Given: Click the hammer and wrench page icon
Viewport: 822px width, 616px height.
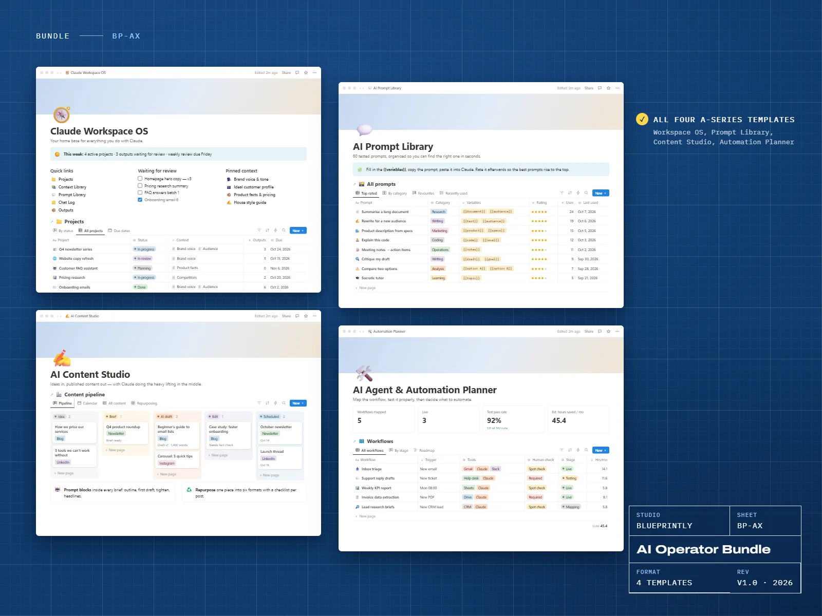Looking at the screenshot, I should click(364, 373).
